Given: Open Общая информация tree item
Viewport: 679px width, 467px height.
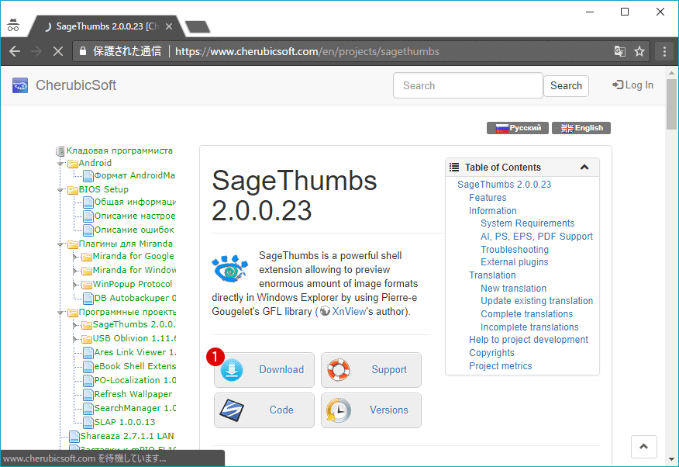Looking at the screenshot, I should 135,202.
